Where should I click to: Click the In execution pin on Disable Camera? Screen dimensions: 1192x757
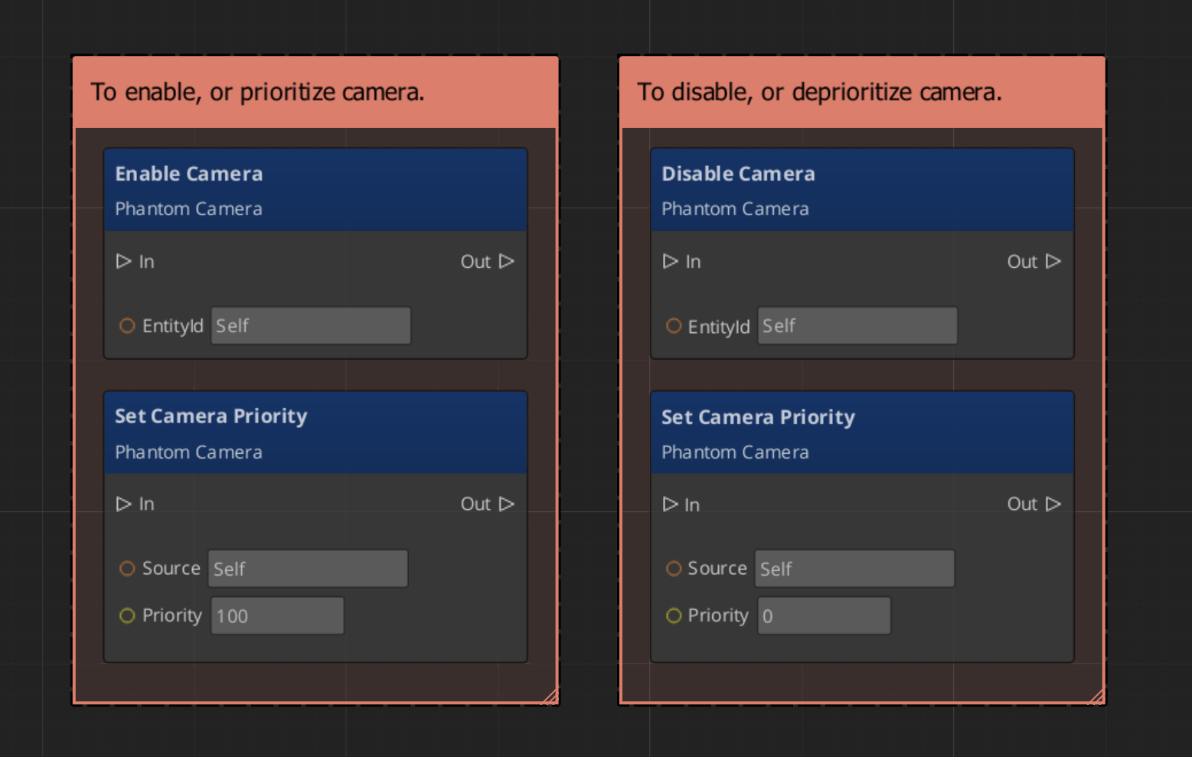pos(670,262)
